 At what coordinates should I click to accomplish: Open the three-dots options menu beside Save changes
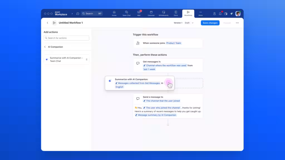click(237, 23)
